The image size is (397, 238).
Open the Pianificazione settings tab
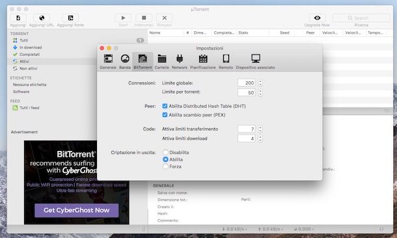[x=203, y=62]
